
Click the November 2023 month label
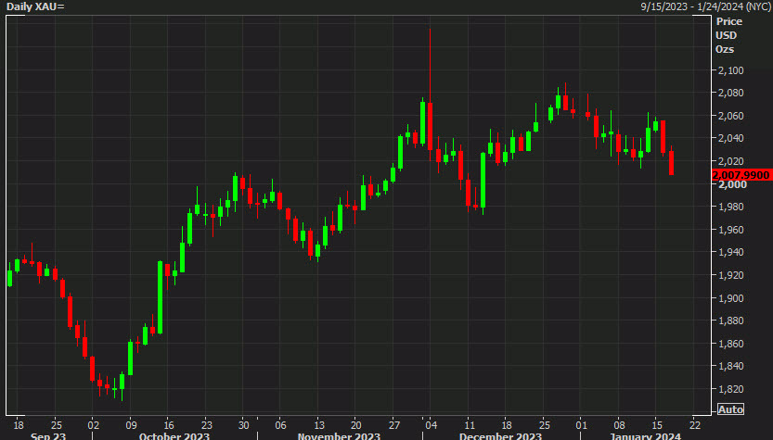(x=340, y=436)
